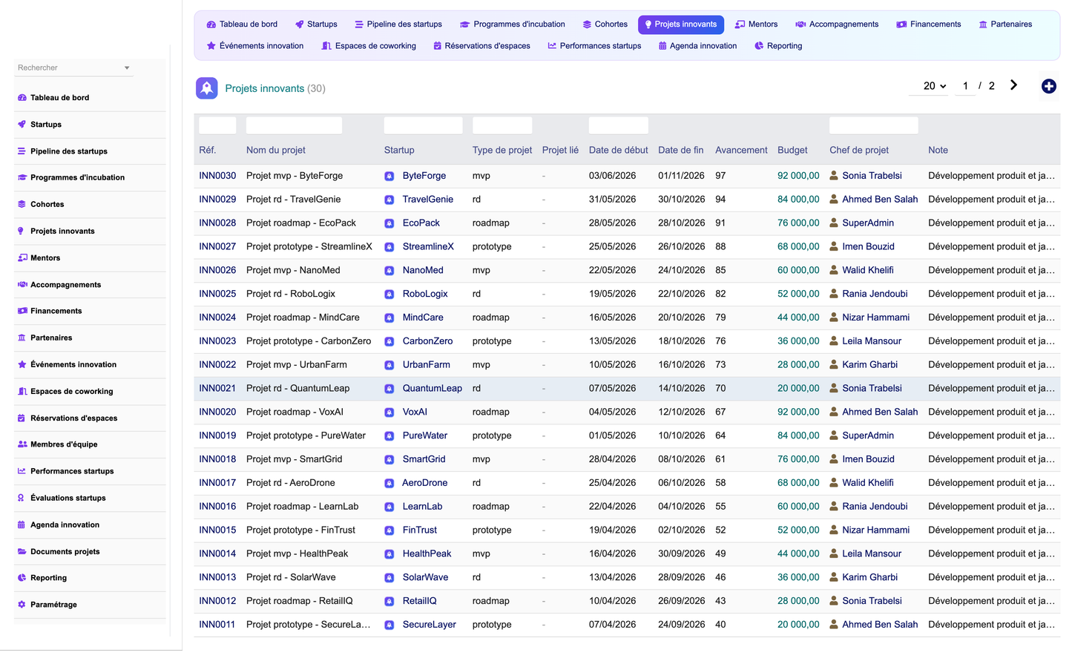The width and height of the screenshot is (1072, 664).
Task: Click the Reporting pie chart icon in sidebar
Action: [22, 578]
